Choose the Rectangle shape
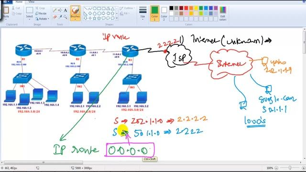Image resolution: width=306 pixels, height=172 pixels. [99, 9]
